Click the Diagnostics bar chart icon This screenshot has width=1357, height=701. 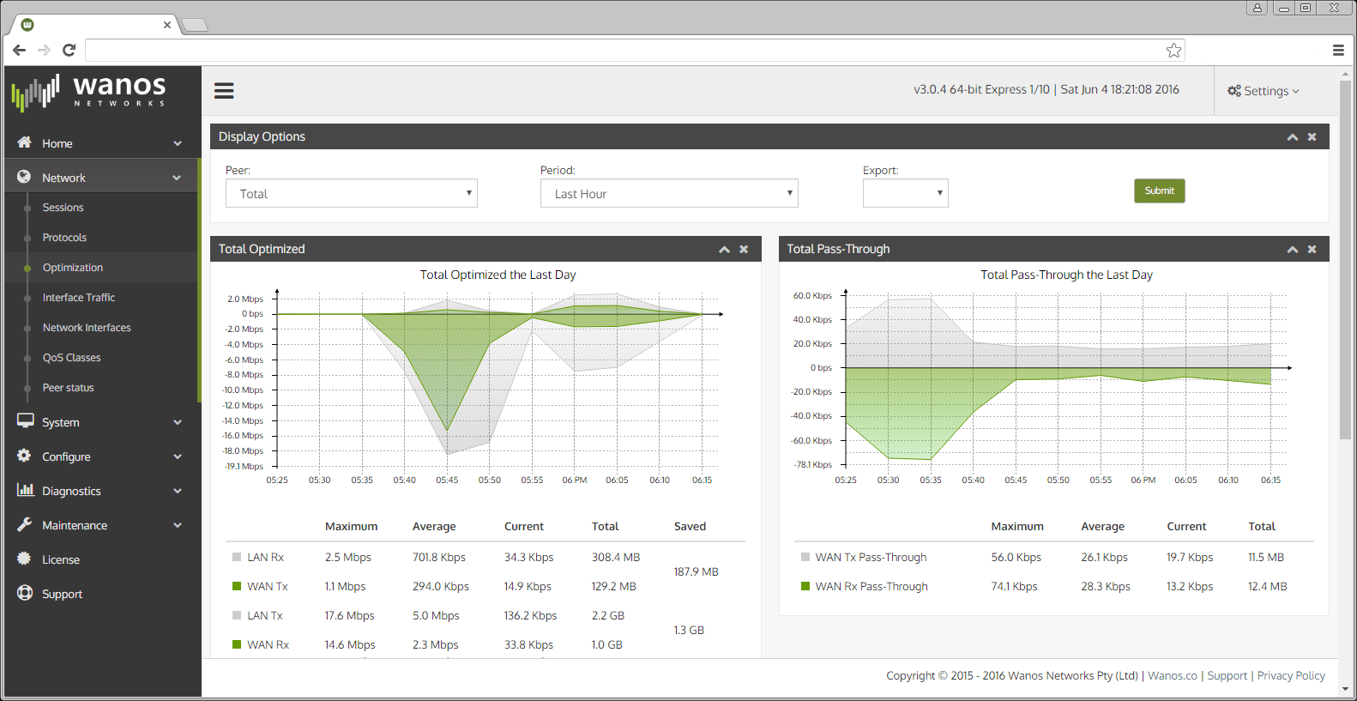click(x=25, y=490)
